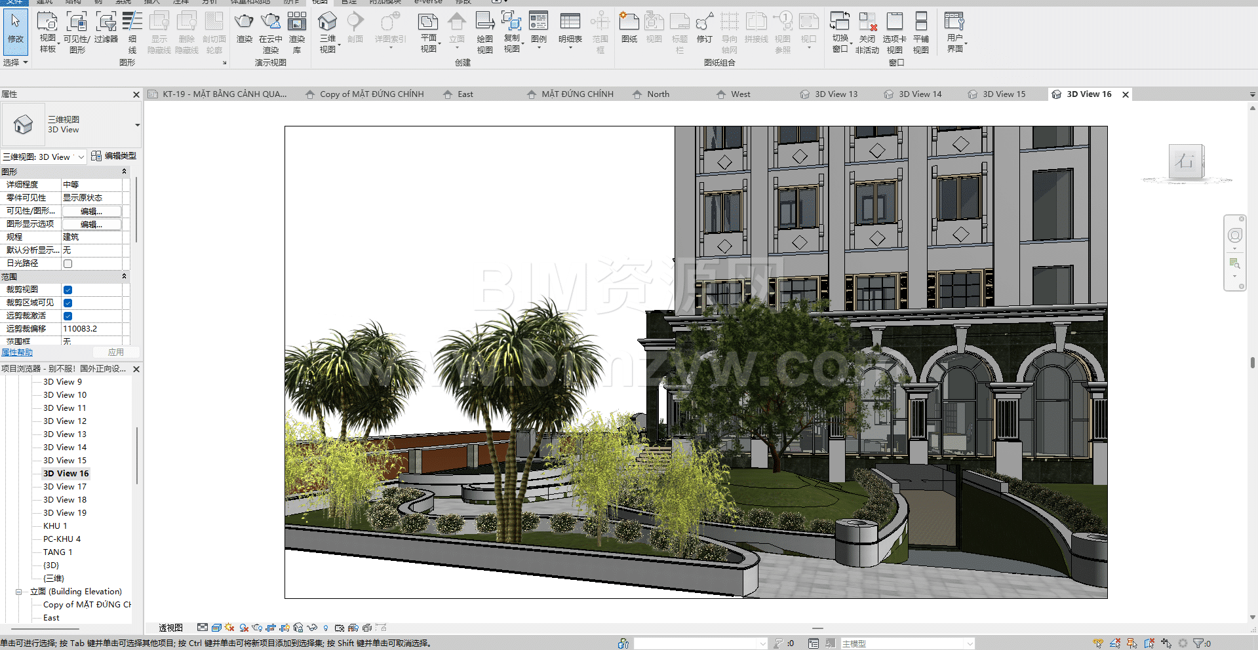Open the view tabs list dropdown arrow
The height and width of the screenshot is (650, 1258).
[x=1252, y=95]
